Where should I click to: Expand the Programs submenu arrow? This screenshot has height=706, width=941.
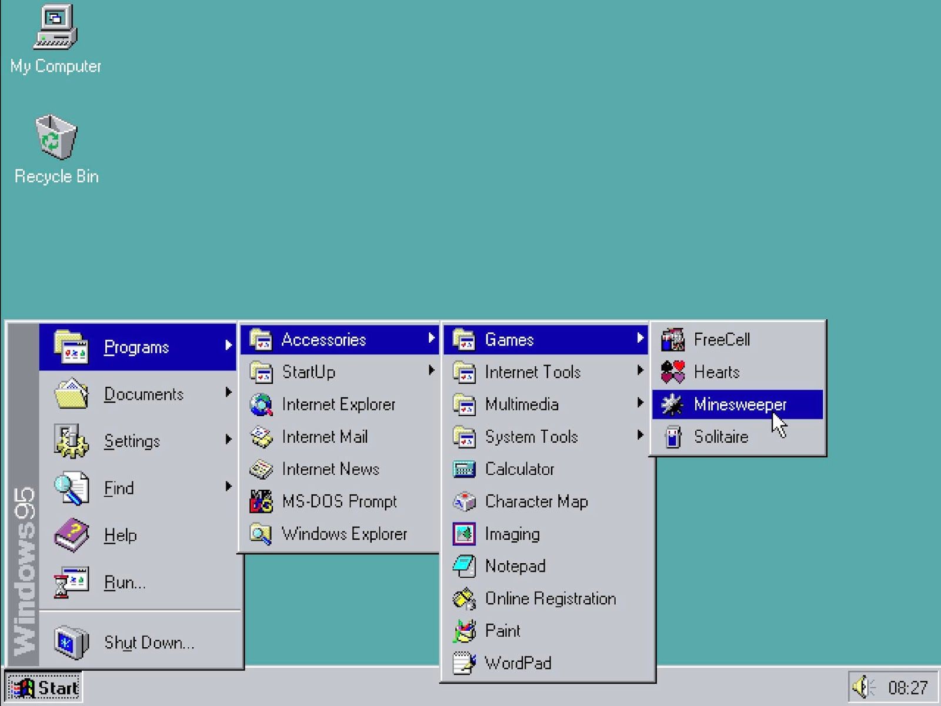click(x=228, y=346)
